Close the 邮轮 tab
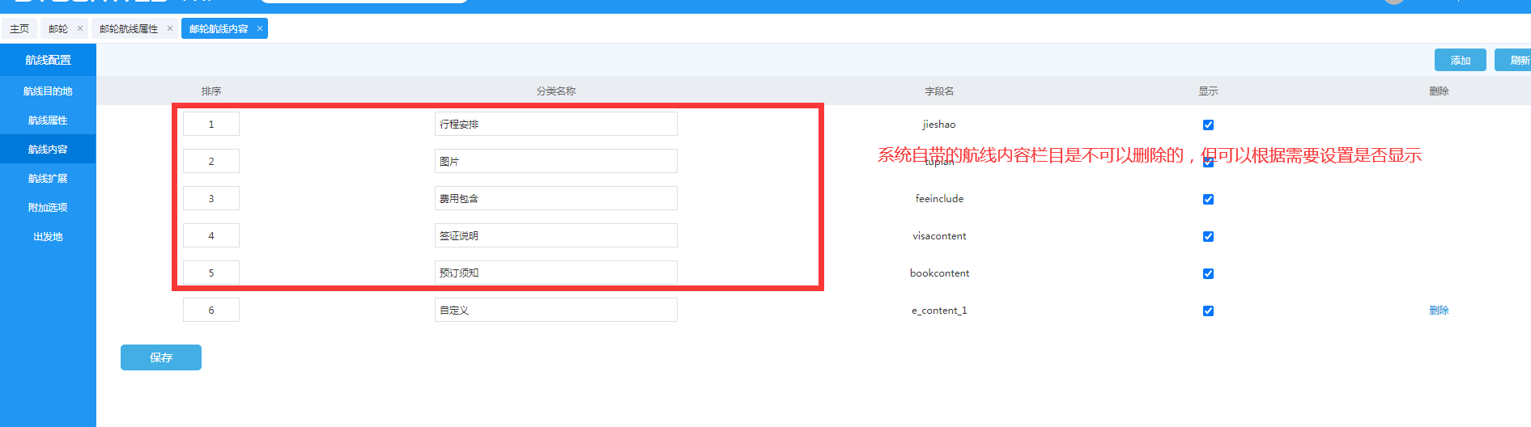The height and width of the screenshot is (427, 1531). point(80,28)
